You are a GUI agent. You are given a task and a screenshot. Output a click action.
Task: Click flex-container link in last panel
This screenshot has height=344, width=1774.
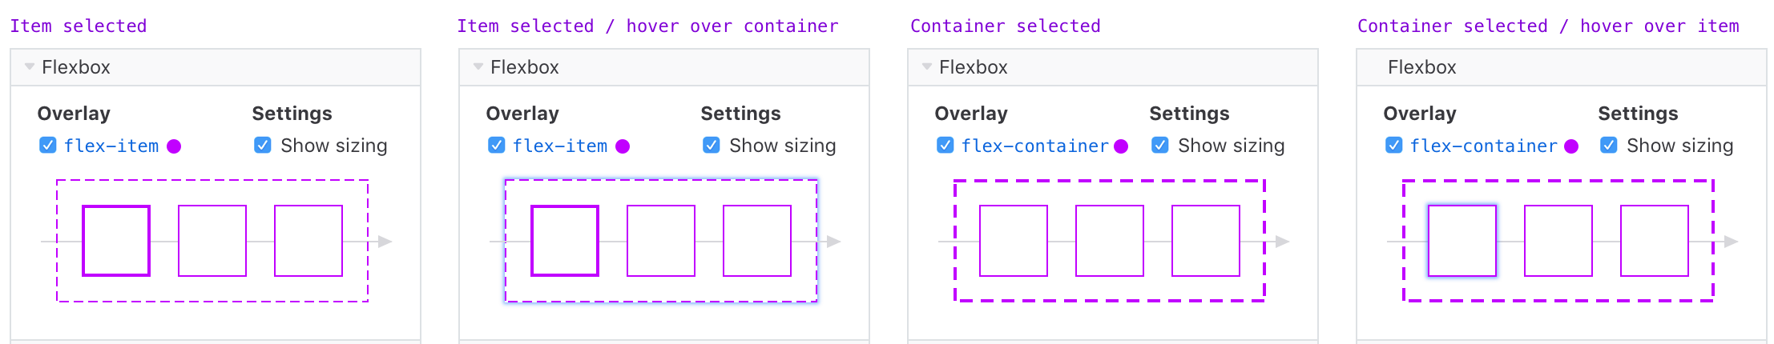point(1484,146)
